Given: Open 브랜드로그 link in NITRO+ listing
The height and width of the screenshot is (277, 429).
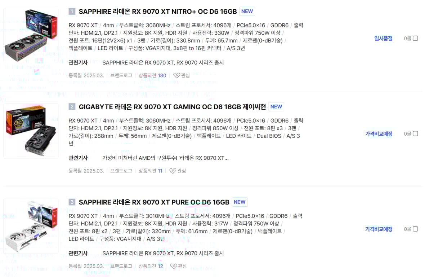Looking at the screenshot, I should pos(121,75).
